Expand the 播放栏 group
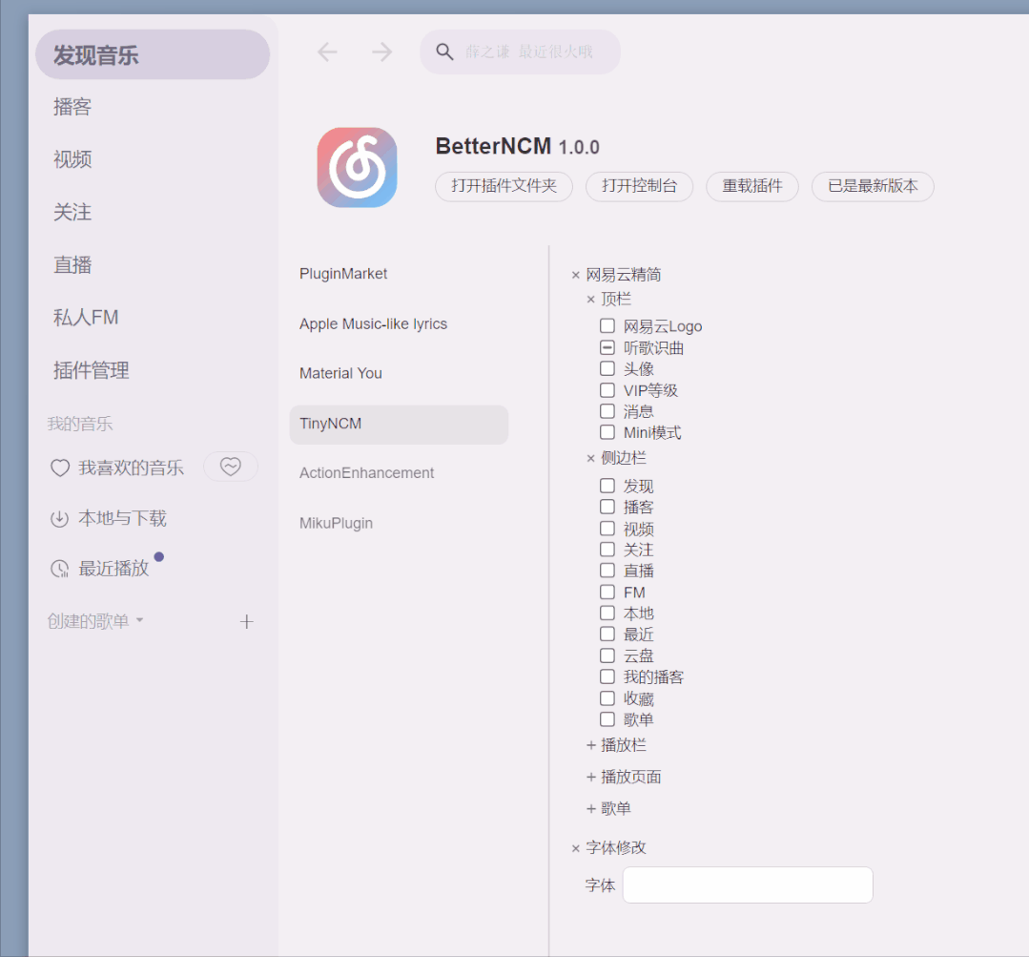 (x=590, y=745)
